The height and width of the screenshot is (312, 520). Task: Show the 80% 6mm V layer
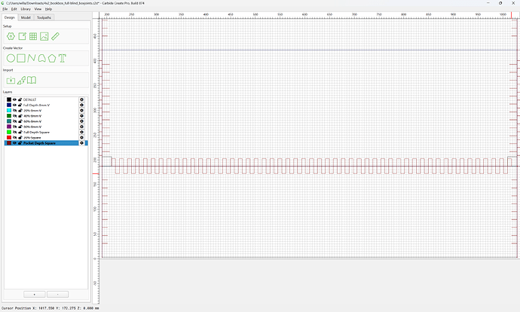14,127
